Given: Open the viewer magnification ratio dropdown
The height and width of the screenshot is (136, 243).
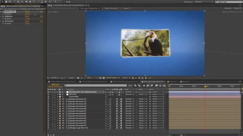Looking at the screenshot, I should (55, 78).
